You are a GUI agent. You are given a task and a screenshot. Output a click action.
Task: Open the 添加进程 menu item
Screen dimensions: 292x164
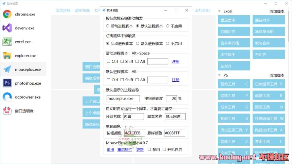pyautogui.click(x=63, y=11)
